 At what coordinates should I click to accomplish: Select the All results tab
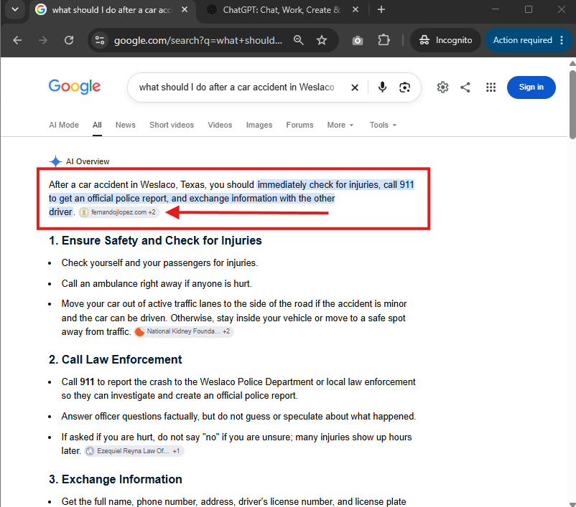[x=97, y=125]
